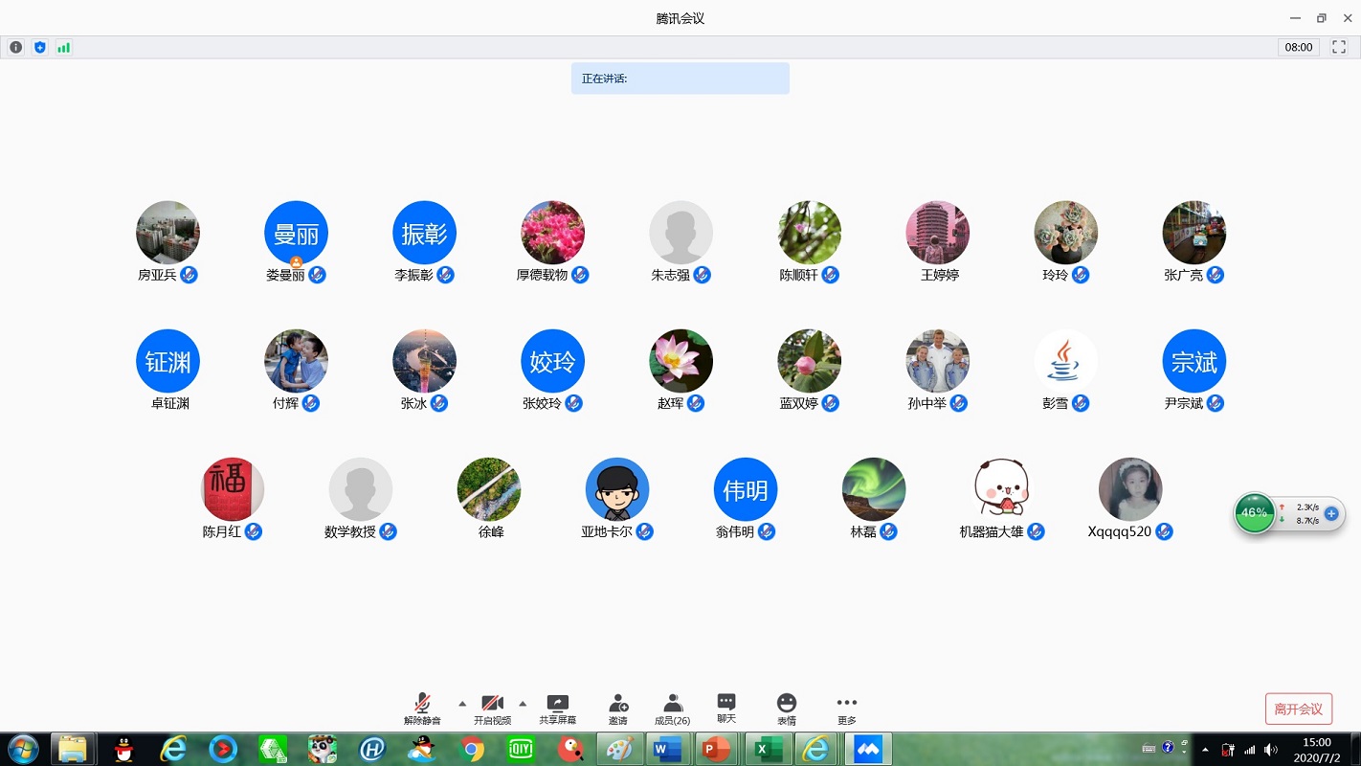Open the More (更多) menu
This screenshot has height=766, width=1361.
(x=846, y=710)
